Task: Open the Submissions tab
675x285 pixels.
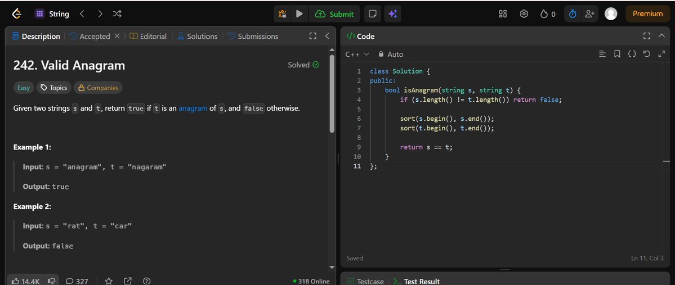Action: [x=253, y=37]
